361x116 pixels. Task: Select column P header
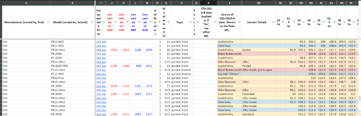pyautogui.click(x=182, y=3)
